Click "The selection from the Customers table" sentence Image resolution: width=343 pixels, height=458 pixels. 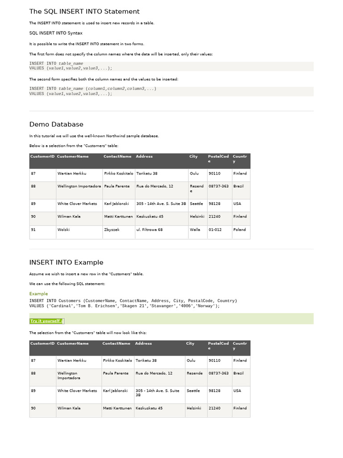pos(88,333)
